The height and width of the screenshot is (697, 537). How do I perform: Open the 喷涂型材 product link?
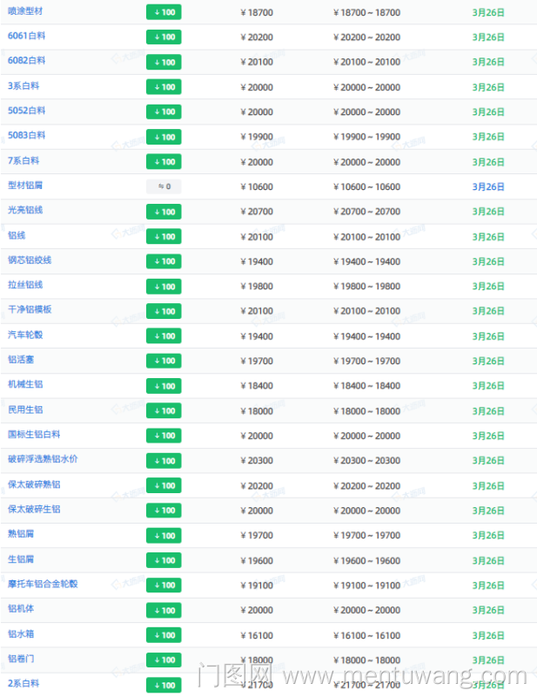[24, 11]
